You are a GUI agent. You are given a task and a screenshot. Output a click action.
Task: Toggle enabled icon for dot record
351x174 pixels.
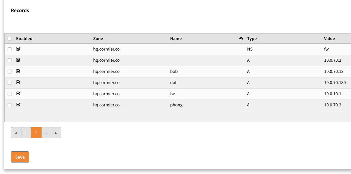[x=18, y=82]
